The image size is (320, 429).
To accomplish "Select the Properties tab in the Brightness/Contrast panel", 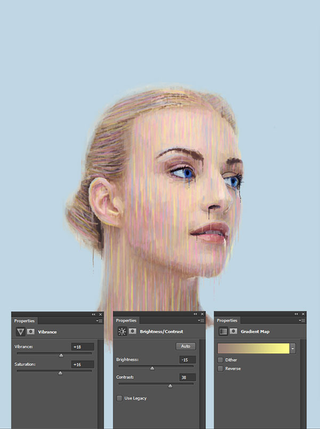I will click(x=126, y=320).
